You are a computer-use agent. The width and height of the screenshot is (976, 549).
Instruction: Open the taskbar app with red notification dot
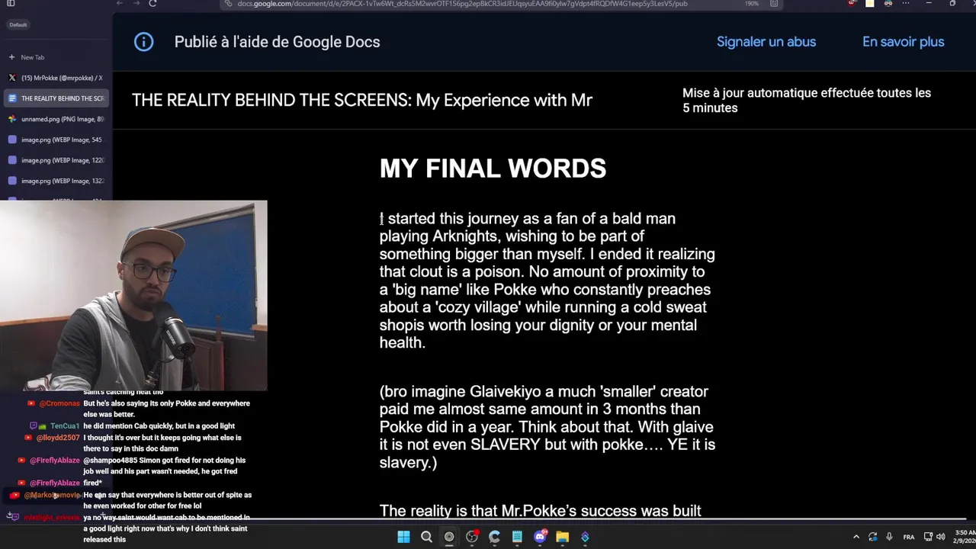click(472, 537)
